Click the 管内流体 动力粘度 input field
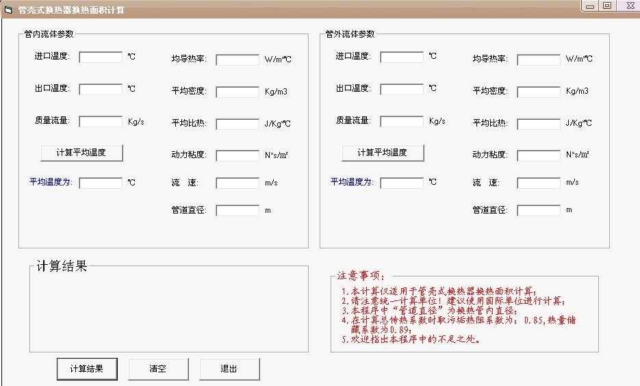Image resolution: width=640 pixels, height=386 pixels. point(238,155)
